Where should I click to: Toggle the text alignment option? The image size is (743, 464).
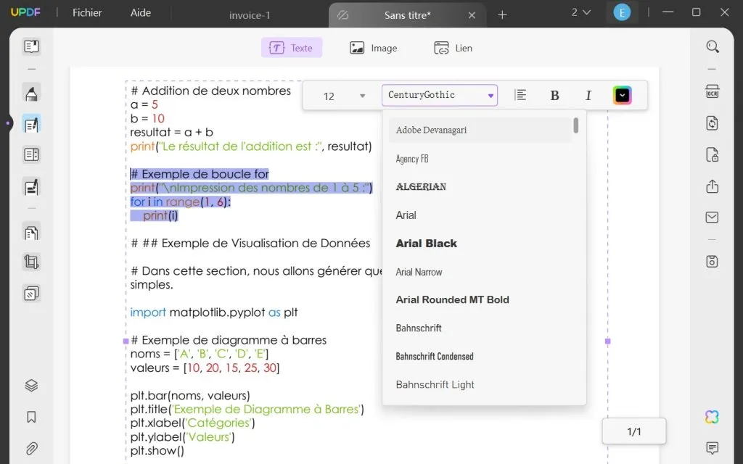520,95
